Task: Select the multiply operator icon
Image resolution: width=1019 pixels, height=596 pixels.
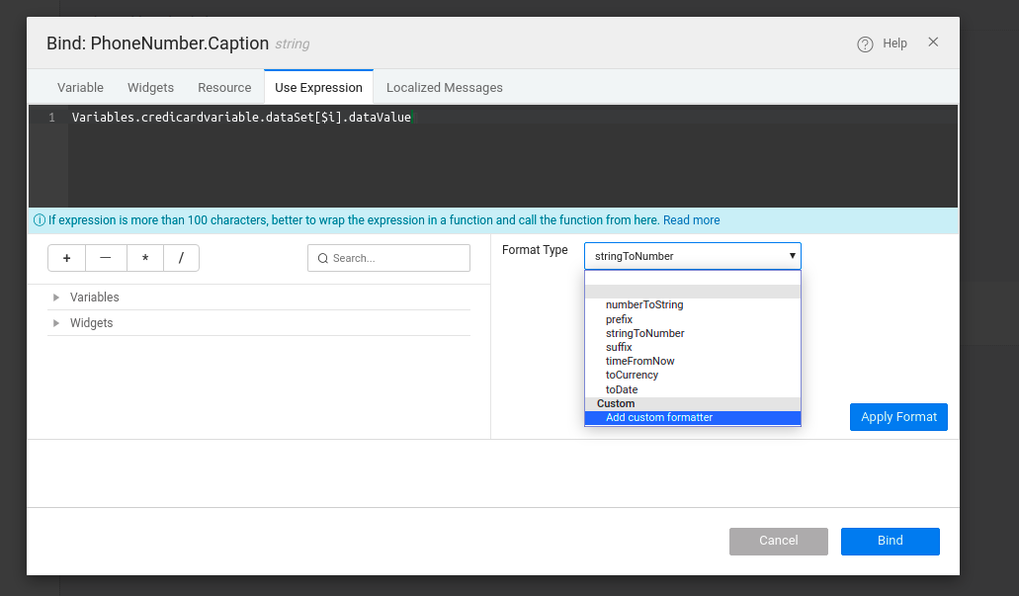Action: pyautogui.click(x=144, y=257)
